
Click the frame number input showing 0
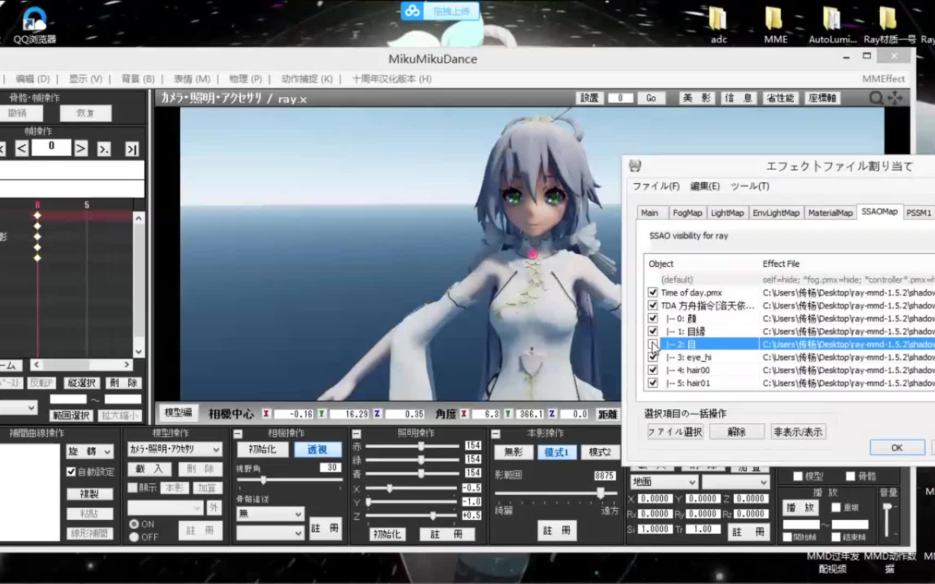coord(51,147)
